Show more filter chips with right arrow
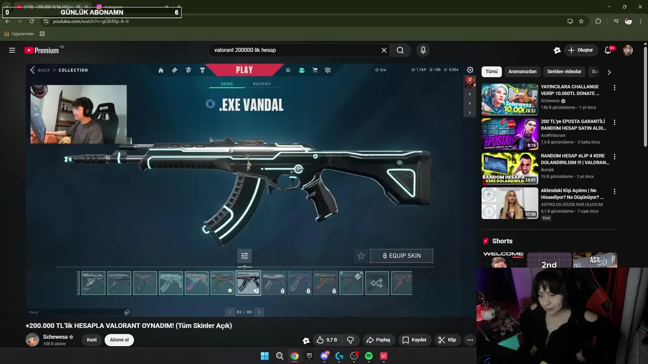This screenshot has width=648, height=364. (609, 72)
